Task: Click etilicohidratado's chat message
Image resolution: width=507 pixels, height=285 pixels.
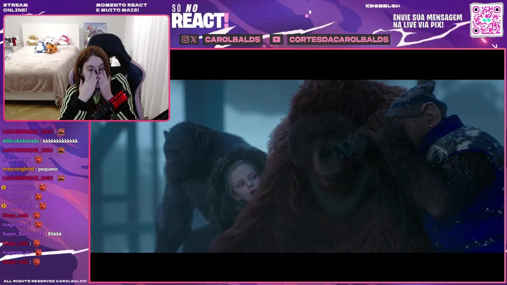Action: (x=40, y=141)
